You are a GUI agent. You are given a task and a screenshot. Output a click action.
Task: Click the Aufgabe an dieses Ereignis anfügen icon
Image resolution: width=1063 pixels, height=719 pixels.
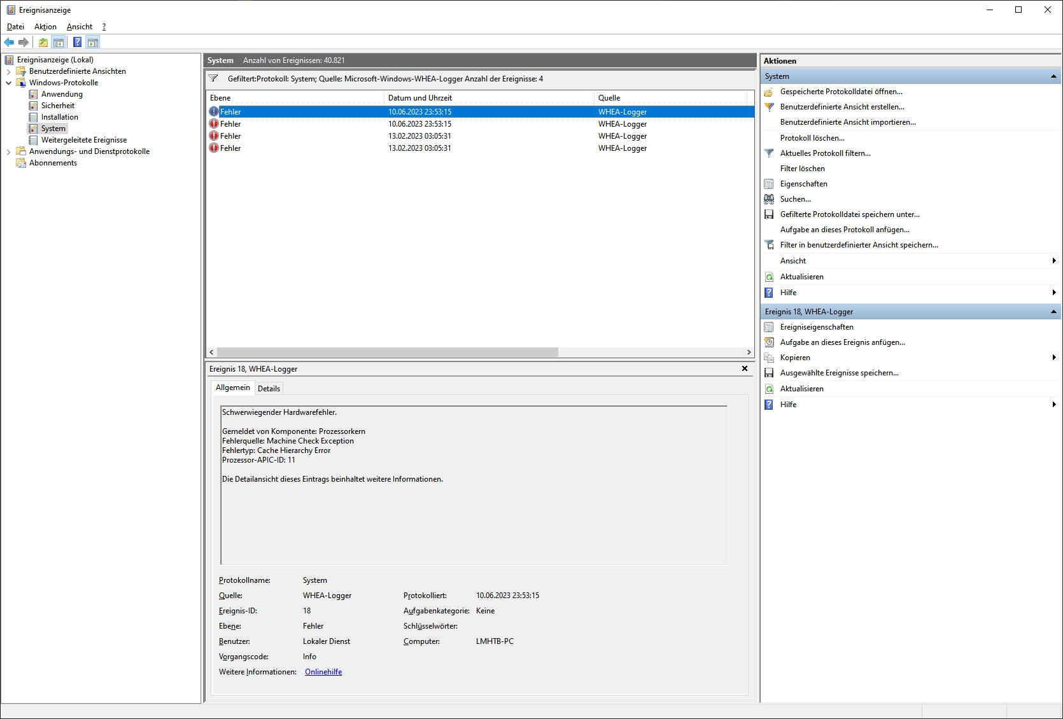pos(769,342)
